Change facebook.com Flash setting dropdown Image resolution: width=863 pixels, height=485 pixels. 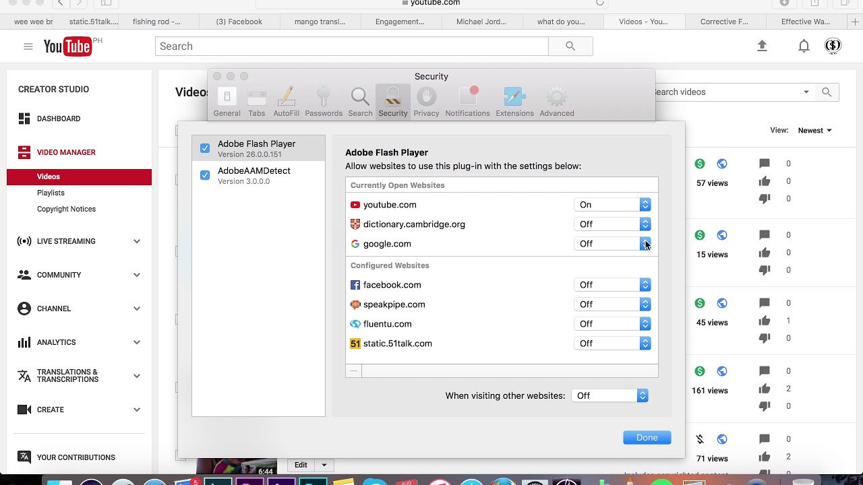point(612,285)
